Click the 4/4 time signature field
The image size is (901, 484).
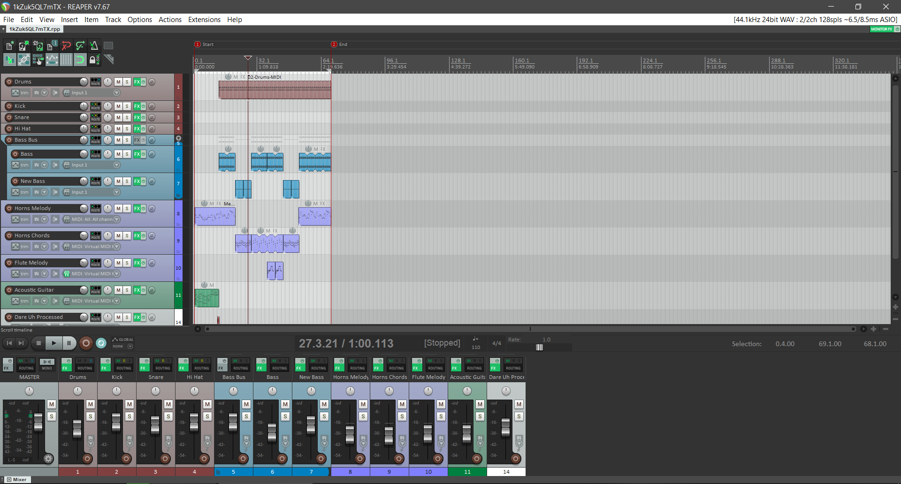pos(496,343)
